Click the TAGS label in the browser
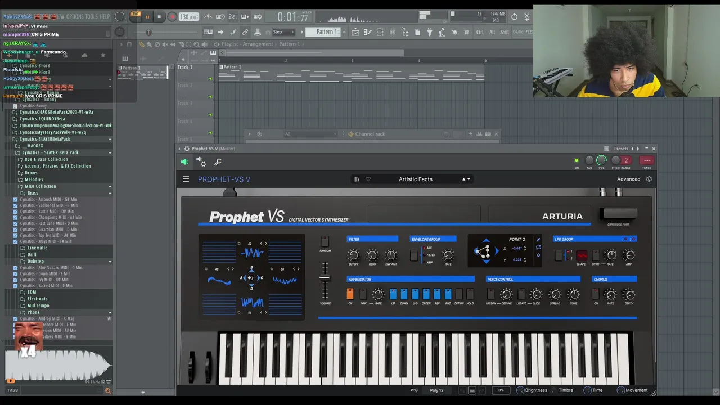 12,390
